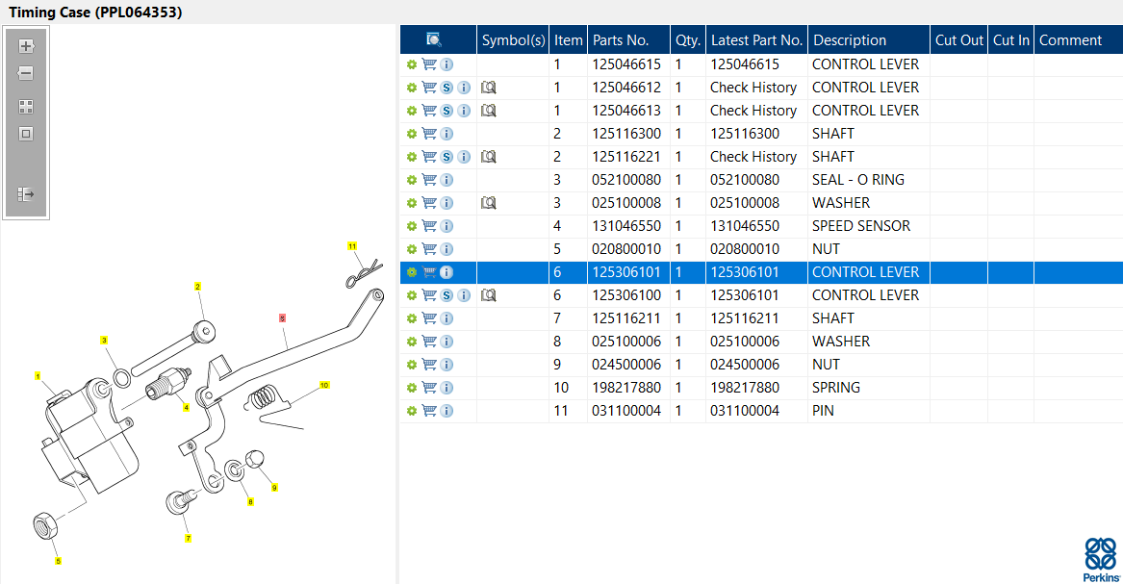This screenshot has height=584, width=1123.
Task: Open Check History for part 125046612
Action: pyautogui.click(x=753, y=88)
